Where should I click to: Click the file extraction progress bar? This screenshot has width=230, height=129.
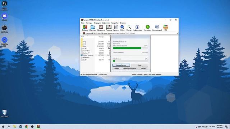coord(130,48)
